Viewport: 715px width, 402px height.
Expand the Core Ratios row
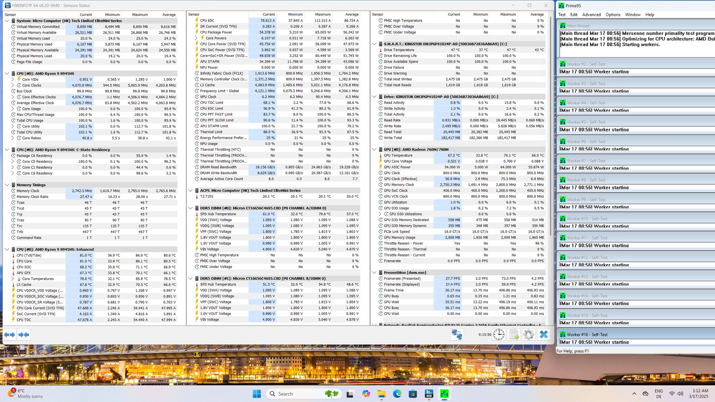pos(12,138)
